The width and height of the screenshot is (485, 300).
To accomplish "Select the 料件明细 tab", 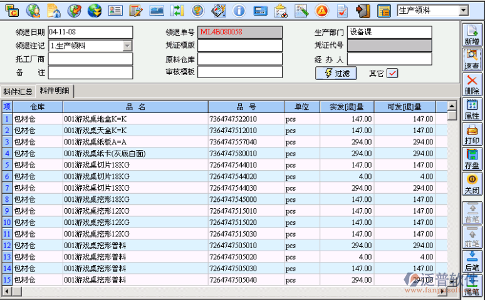I will pyautogui.click(x=55, y=91).
